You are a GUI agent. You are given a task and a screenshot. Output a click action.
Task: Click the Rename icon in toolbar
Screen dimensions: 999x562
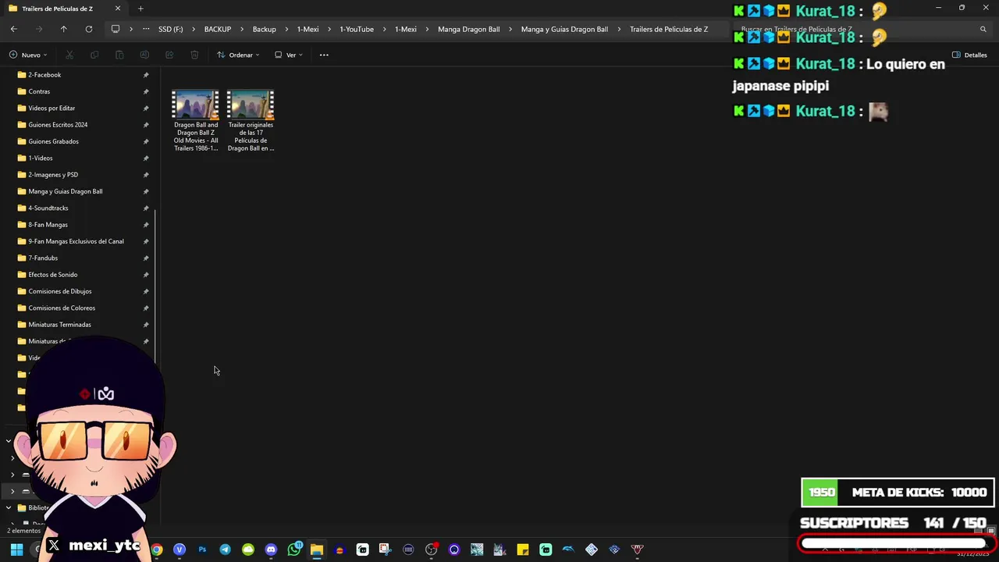[x=144, y=55]
